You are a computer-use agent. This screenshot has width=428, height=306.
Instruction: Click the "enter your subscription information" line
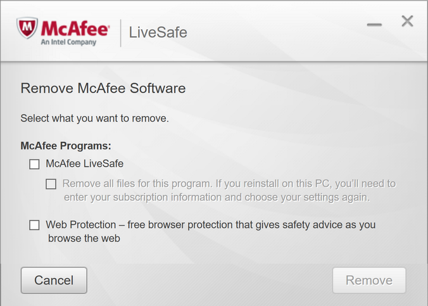(x=215, y=197)
